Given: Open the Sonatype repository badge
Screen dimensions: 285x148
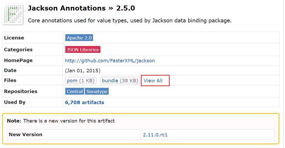Looking at the screenshot, I should (97, 91).
